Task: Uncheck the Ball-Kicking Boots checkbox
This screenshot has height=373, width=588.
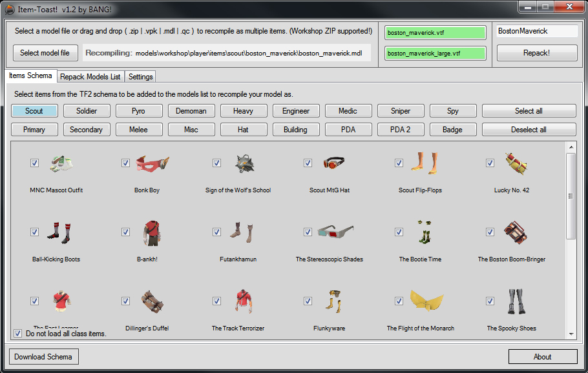Action: point(34,232)
